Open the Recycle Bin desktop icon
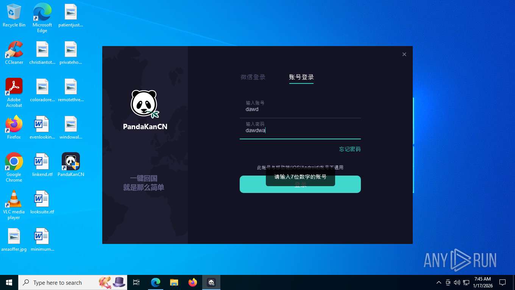The width and height of the screenshot is (515, 290). [x=14, y=16]
